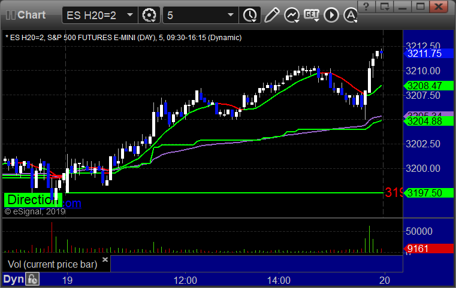
Task: Click the 9161 red volume label
Action: [x=428, y=248]
